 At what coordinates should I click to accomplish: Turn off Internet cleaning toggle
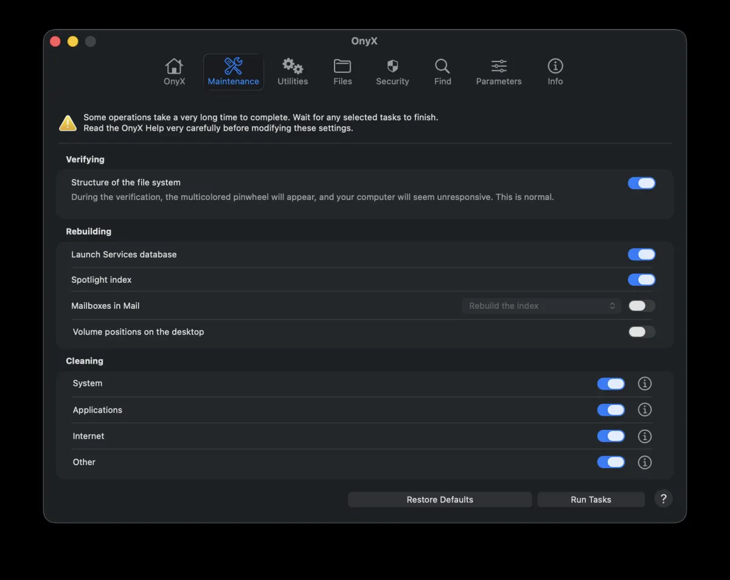point(611,436)
